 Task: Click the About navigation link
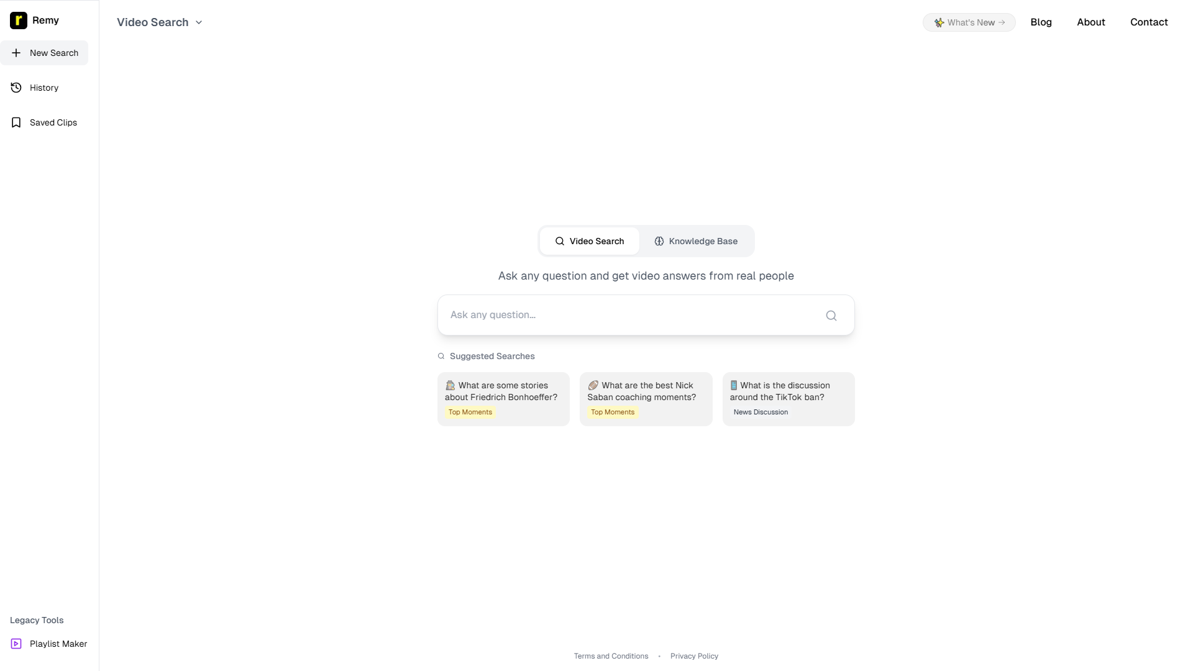pos(1090,21)
